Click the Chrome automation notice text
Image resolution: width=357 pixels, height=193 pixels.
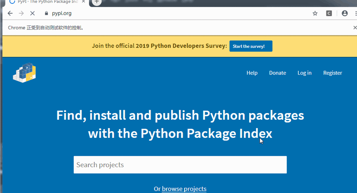pos(46,28)
